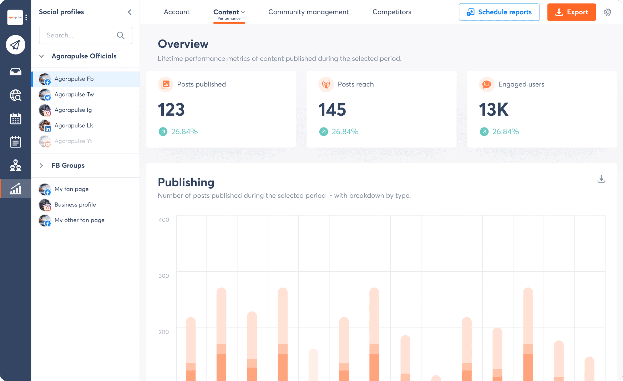Collapse the Agorapulse Officials group

(x=41, y=56)
